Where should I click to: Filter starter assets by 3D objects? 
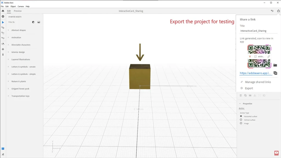point(33,22)
